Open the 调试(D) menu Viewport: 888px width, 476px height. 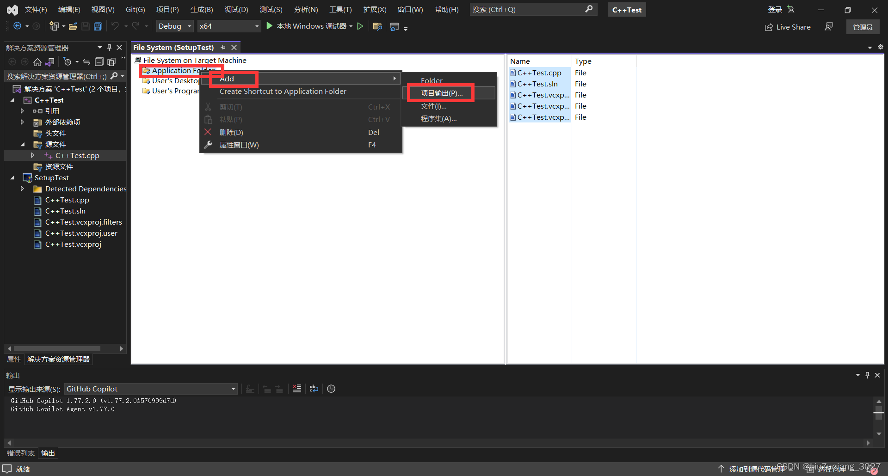coord(236,9)
